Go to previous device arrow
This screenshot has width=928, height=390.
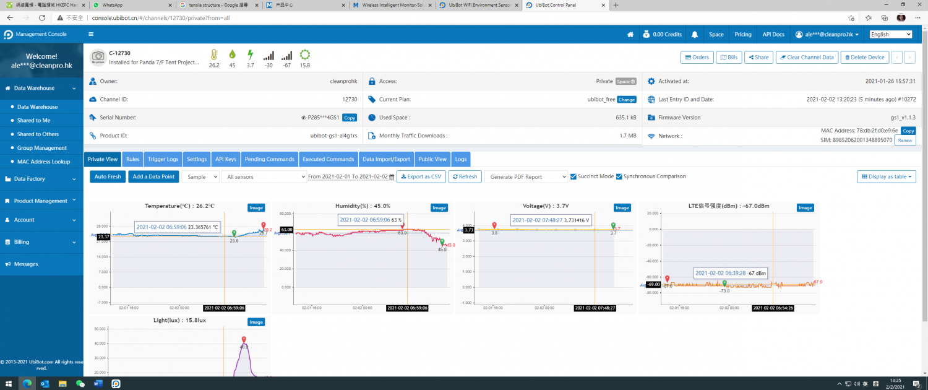pyautogui.click(x=897, y=57)
